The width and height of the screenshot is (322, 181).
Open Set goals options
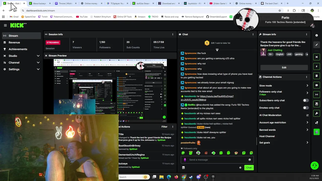tap(284, 143)
